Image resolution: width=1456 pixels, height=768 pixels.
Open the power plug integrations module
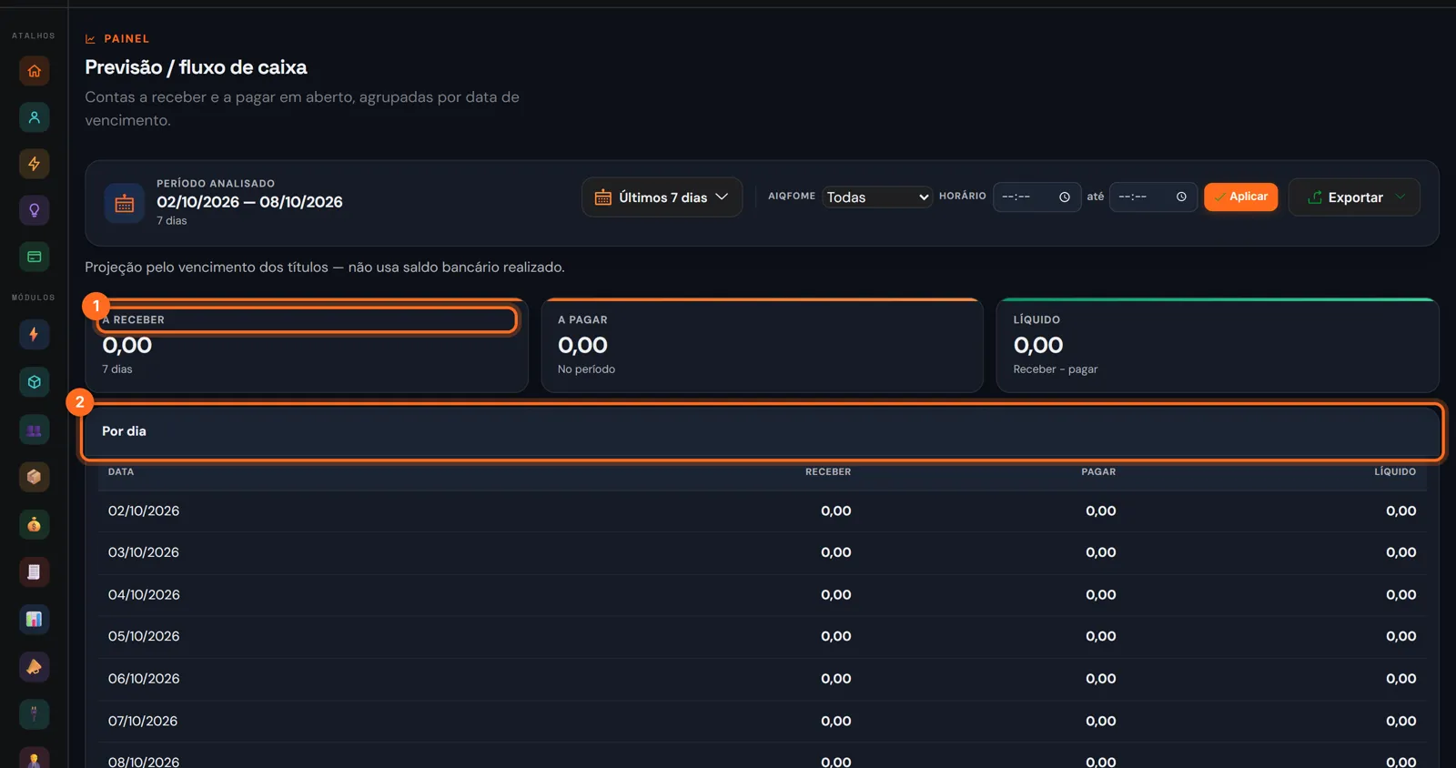(35, 713)
